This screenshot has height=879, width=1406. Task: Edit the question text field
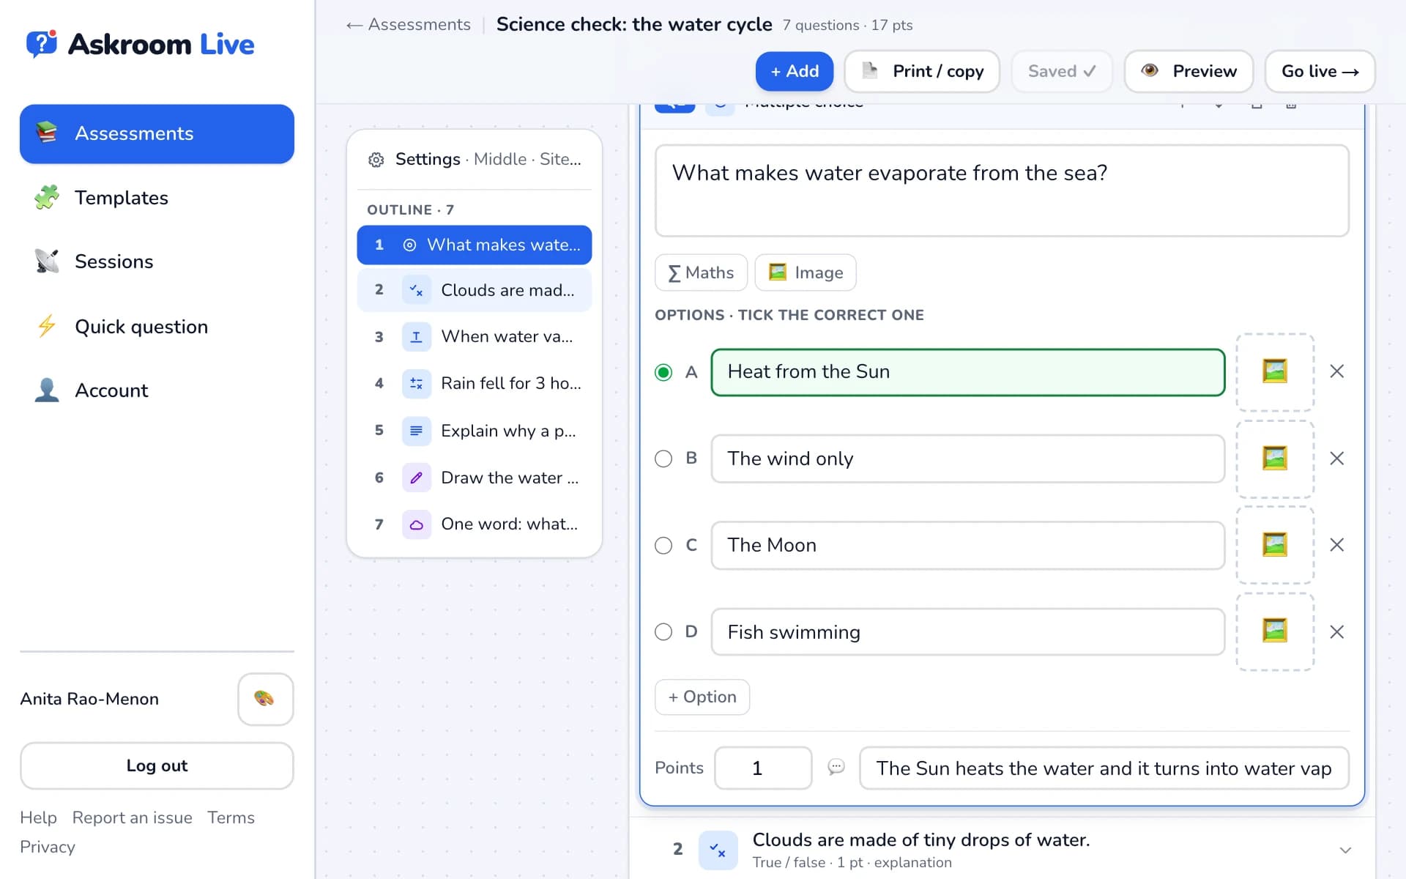[1002, 190]
